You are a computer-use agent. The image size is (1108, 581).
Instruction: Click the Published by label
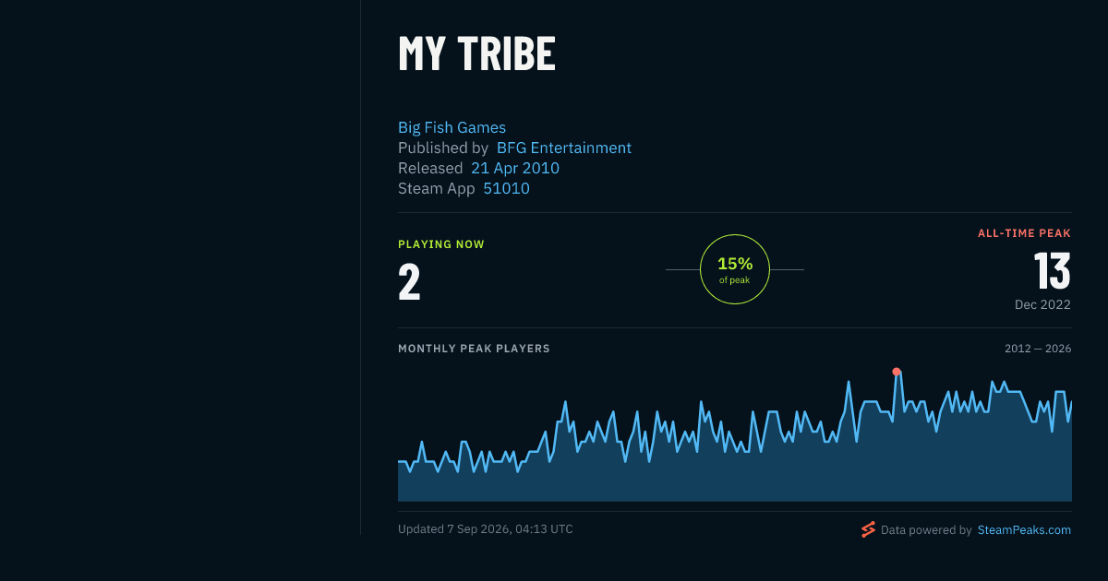click(443, 148)
